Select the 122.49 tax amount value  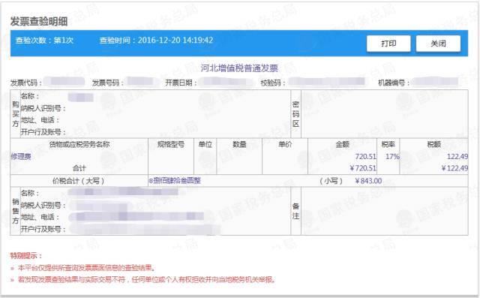[457, 156]
